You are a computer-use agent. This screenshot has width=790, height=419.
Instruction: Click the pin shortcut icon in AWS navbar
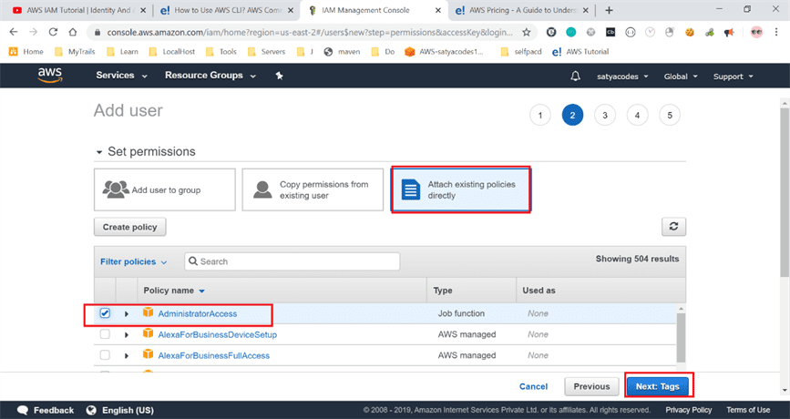(279, 76)
